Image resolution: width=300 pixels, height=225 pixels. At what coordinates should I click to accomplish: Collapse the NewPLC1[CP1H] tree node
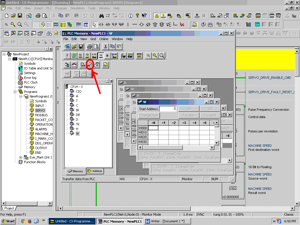9,59
